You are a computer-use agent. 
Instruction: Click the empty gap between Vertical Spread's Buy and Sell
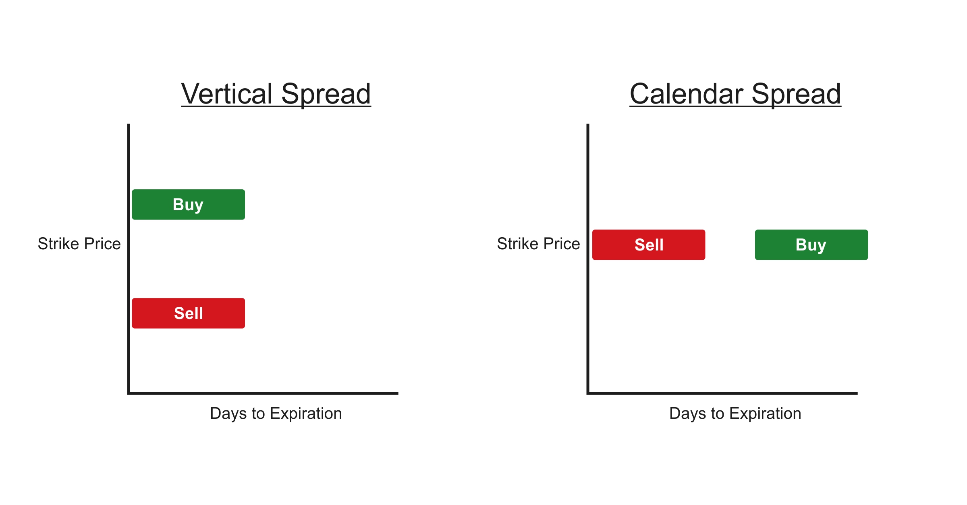(188, 259)
